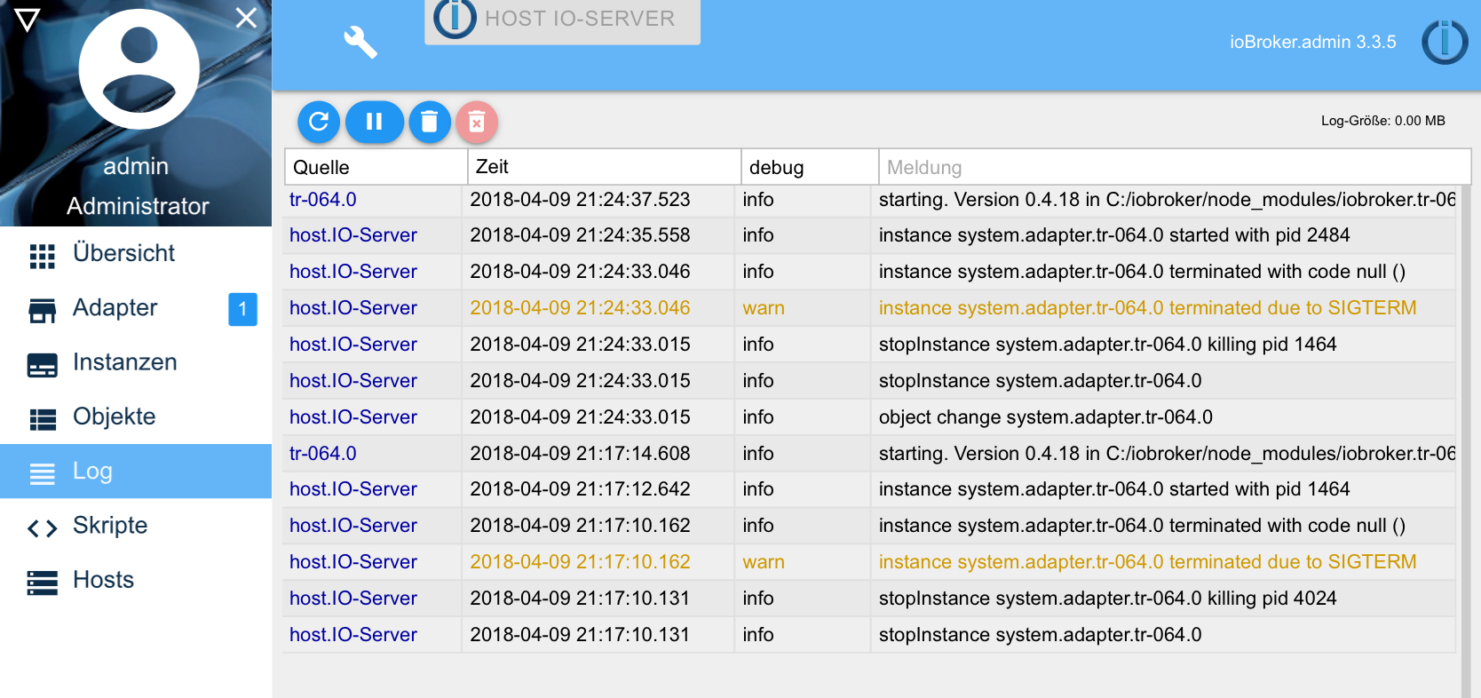Close the side menu with the X
The height and width of the screenshot is (698, 1481).
pos(246,18)
